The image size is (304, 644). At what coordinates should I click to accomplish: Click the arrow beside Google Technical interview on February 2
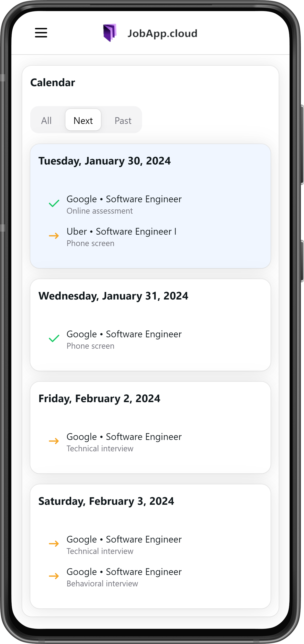click(54, 441)
